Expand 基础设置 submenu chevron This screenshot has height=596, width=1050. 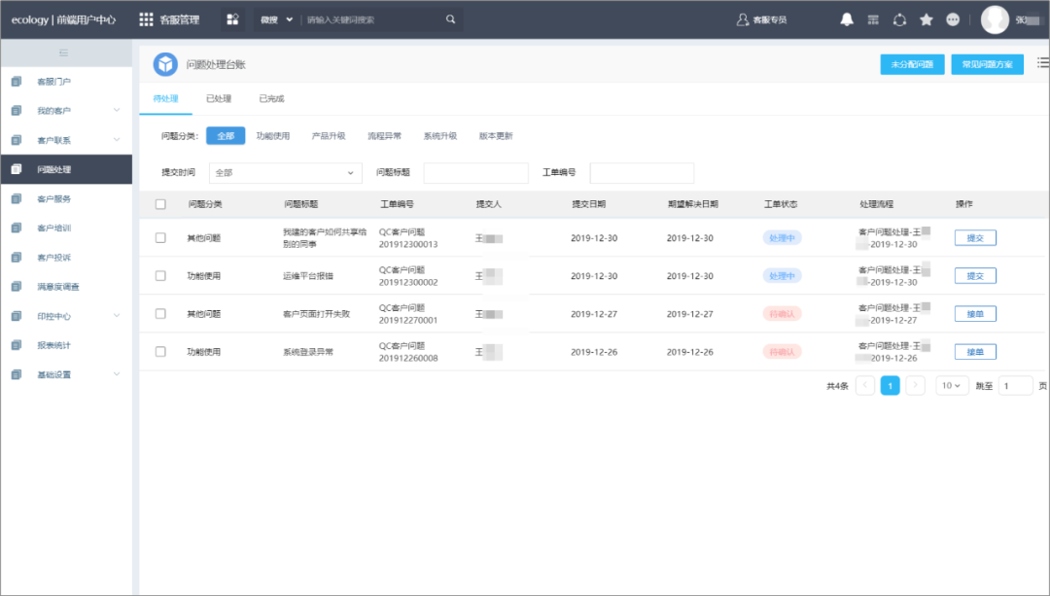click(117, 374)
